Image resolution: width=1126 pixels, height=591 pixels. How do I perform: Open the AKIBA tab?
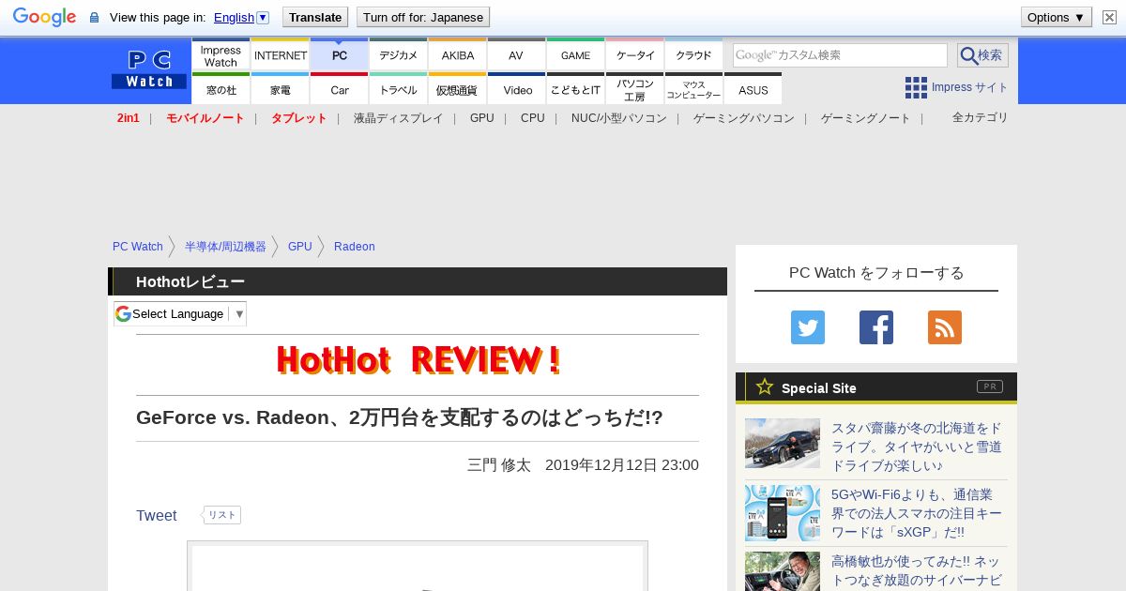458,54
